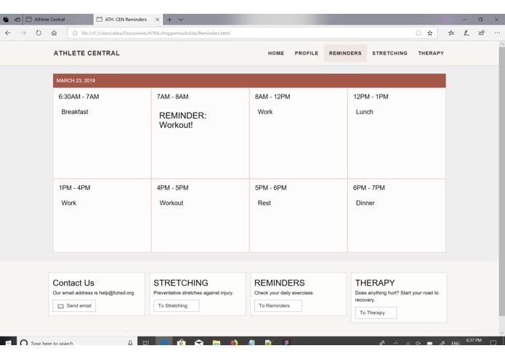Select the Workout entry under 4PM - 5PM
Image resolution: width=505 pixels, height=359 pixels.
(x=171, y=203)
